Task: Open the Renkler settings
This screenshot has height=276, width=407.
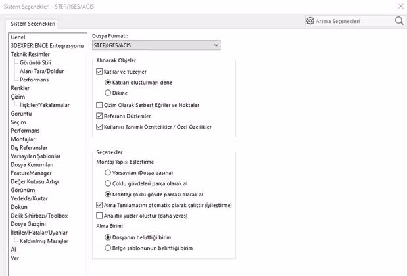Action: coord(20,88)
